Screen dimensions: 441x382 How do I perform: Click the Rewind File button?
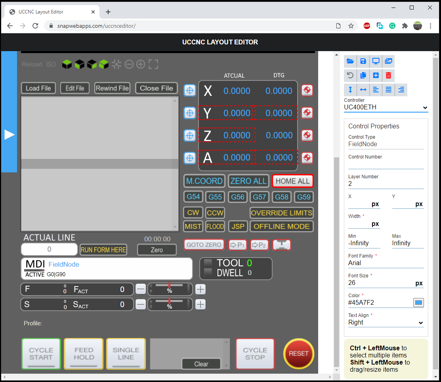pyautogui.click(x=112, y=88)
